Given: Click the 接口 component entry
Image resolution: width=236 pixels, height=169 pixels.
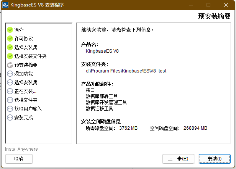Looking at the screenshot, I should (90, 90).
